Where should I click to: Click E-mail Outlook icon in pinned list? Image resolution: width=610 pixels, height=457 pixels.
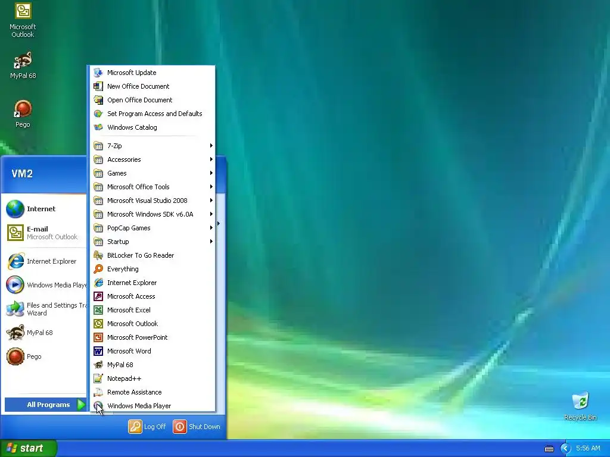pos(15,233)
